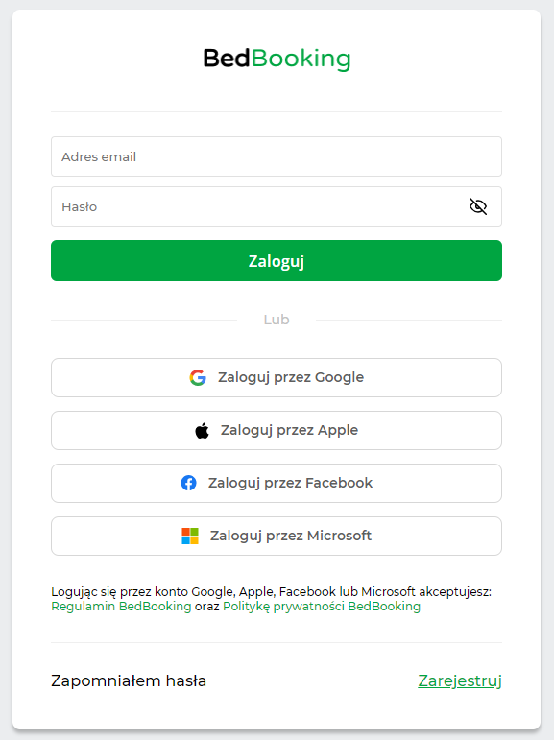Screen dimensions: 554x740
Task: Click the black Bed part of the logo
Action: pyautogui.click(x=227, y=59)
